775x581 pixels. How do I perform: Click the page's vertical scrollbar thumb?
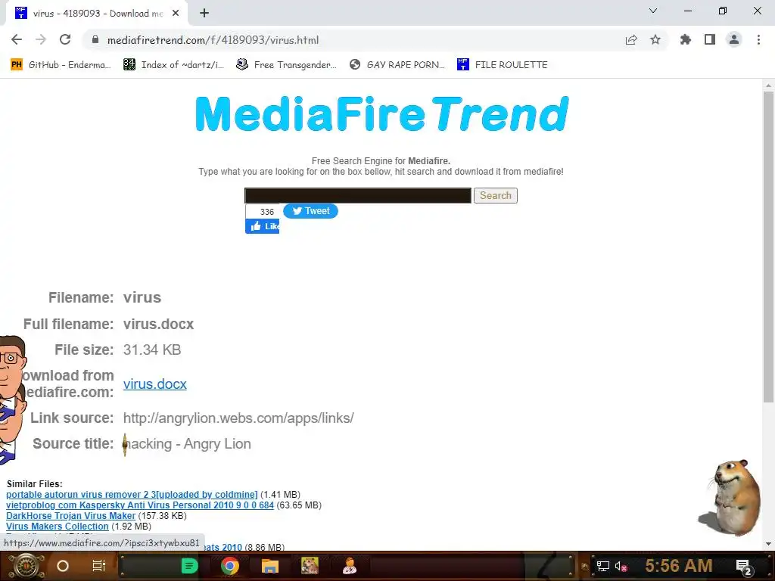768,247
